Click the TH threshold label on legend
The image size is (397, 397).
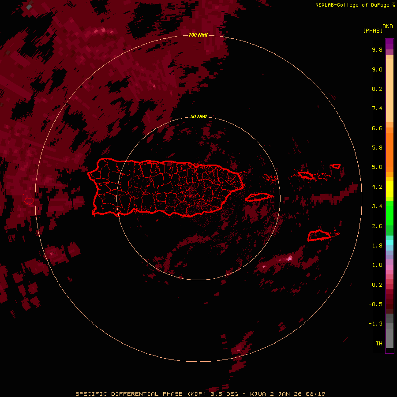click(x=379, y=344)
